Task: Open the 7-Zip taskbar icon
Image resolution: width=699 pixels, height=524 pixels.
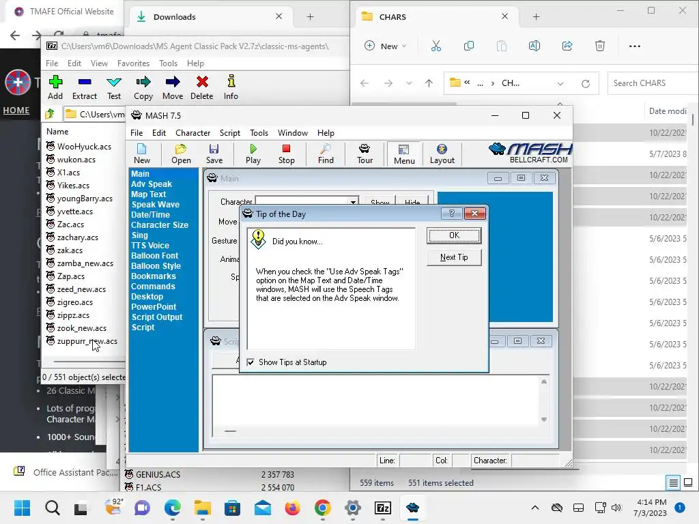Action: point(383,508)
